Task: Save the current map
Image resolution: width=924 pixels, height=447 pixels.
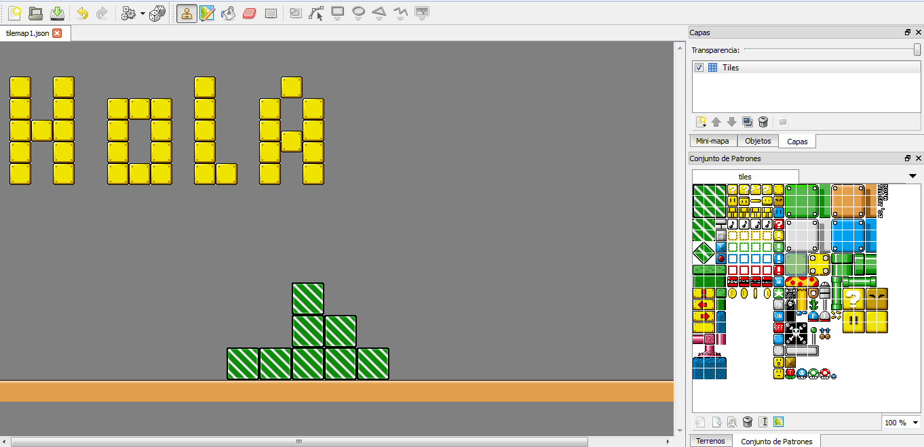Action: click(58, 13)
